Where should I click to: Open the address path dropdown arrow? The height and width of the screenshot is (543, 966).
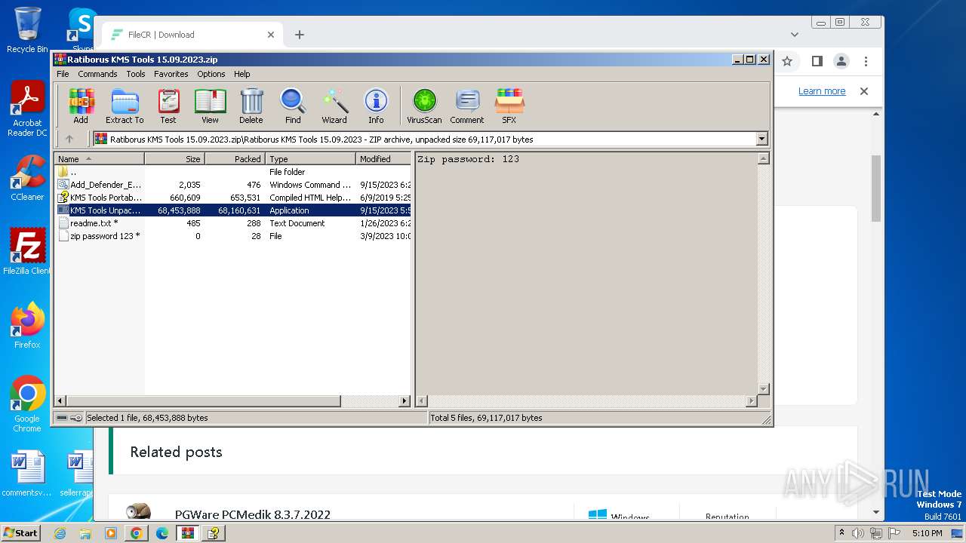761,139
